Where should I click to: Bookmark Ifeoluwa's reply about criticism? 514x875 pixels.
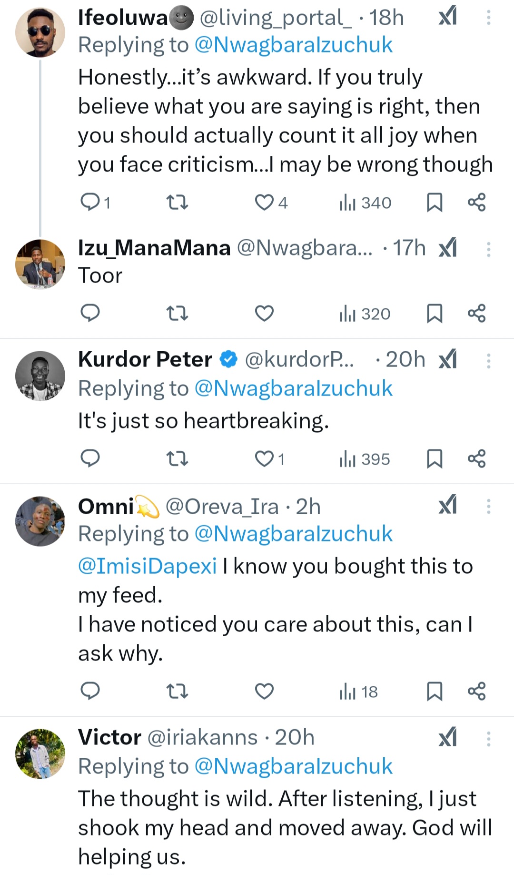pyautogui.click(x=435, y=203)
